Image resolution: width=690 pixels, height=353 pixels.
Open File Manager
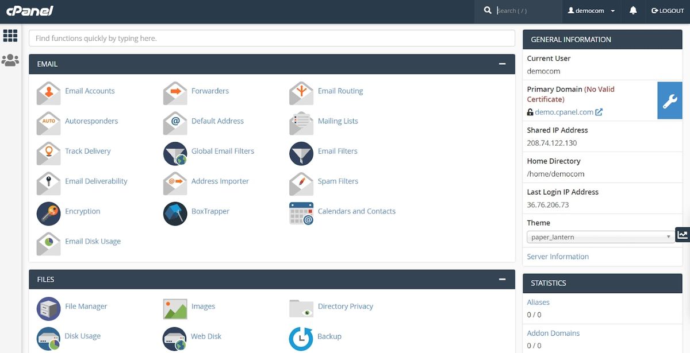pyautogui.click(x=86, y=306)
